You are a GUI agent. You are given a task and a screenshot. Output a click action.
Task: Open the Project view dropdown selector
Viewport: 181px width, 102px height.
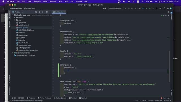18,12
